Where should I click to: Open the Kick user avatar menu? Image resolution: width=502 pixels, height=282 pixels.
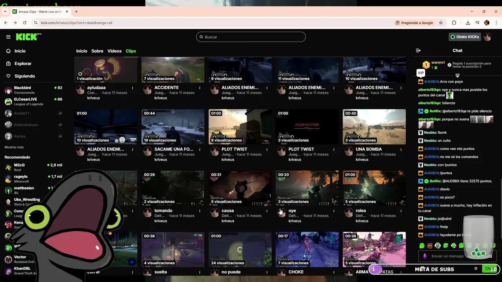[487, 37]
